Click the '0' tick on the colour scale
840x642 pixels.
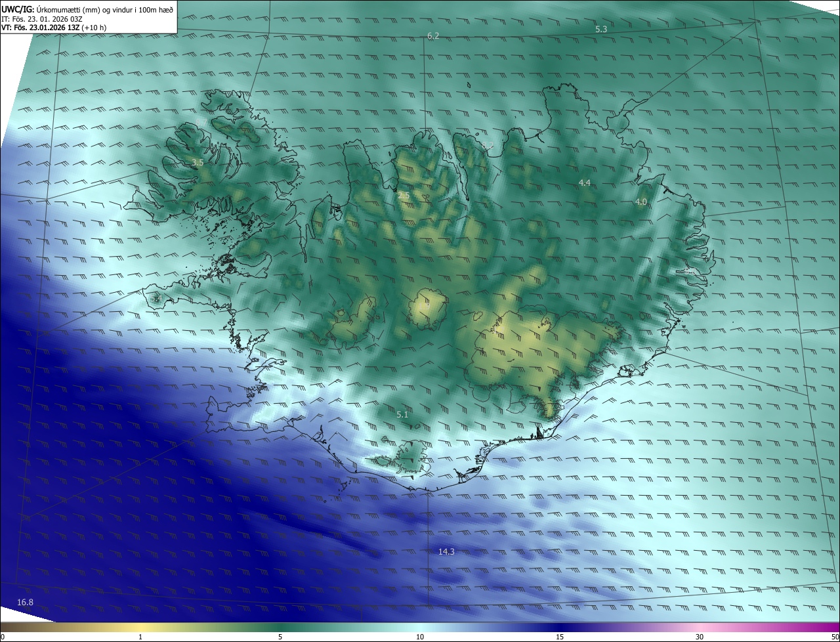pyautogui.click(x=3, y=637)
